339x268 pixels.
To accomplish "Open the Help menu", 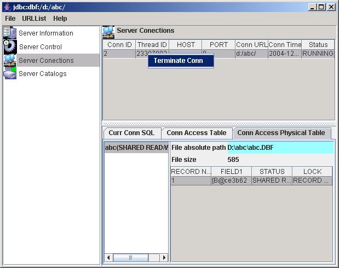I will 60,19.
